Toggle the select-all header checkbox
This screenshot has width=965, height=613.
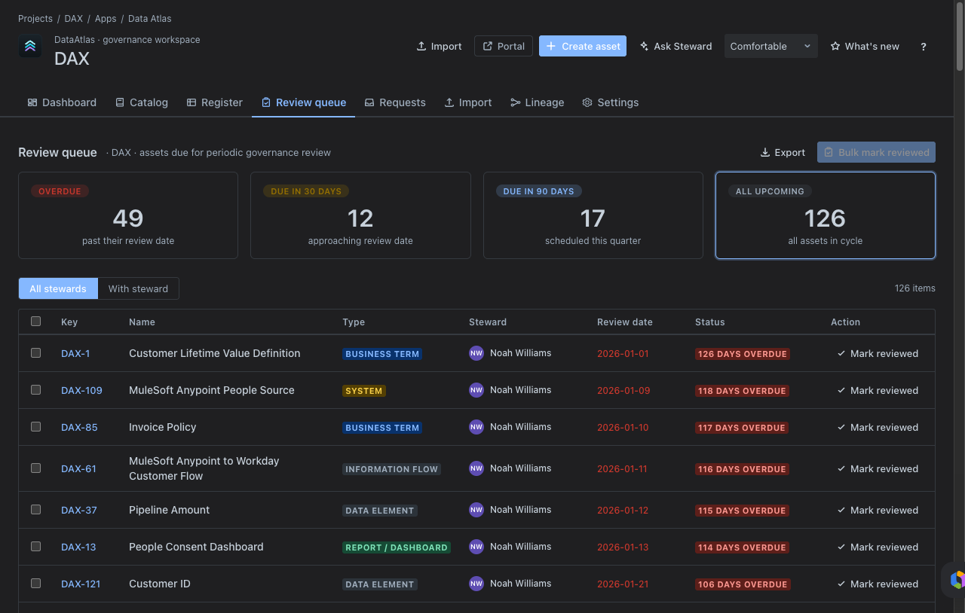35,322
